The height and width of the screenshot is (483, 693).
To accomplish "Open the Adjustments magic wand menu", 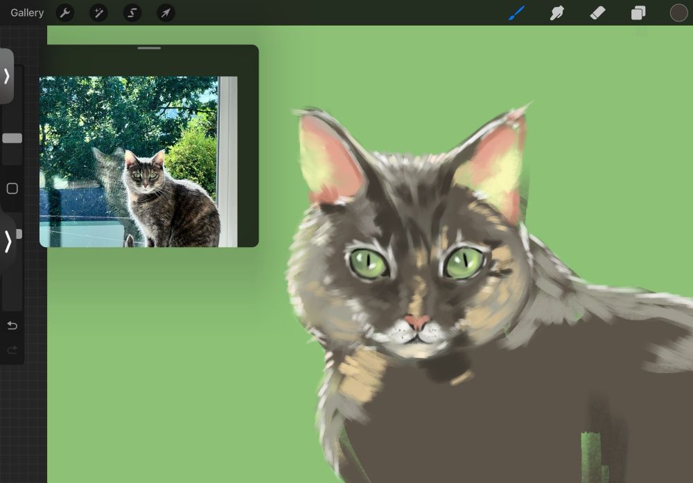I will pyautogui.click(x=98, y=12).
